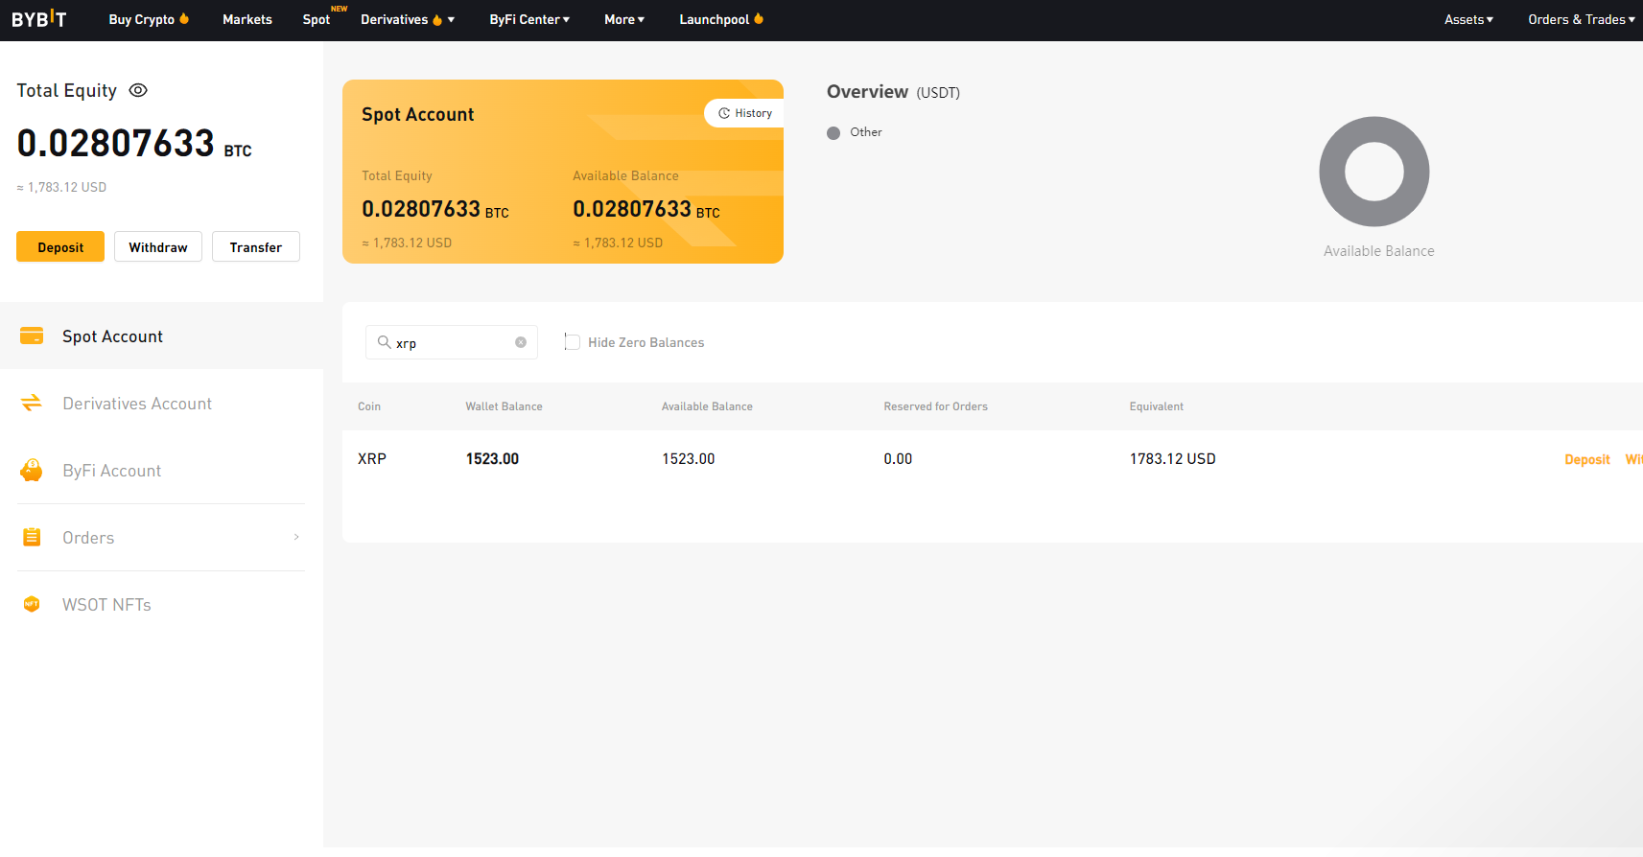Click the XRP coin name
The width and height of the screenshot is (1643, 857).
click(x=372, y=459)
